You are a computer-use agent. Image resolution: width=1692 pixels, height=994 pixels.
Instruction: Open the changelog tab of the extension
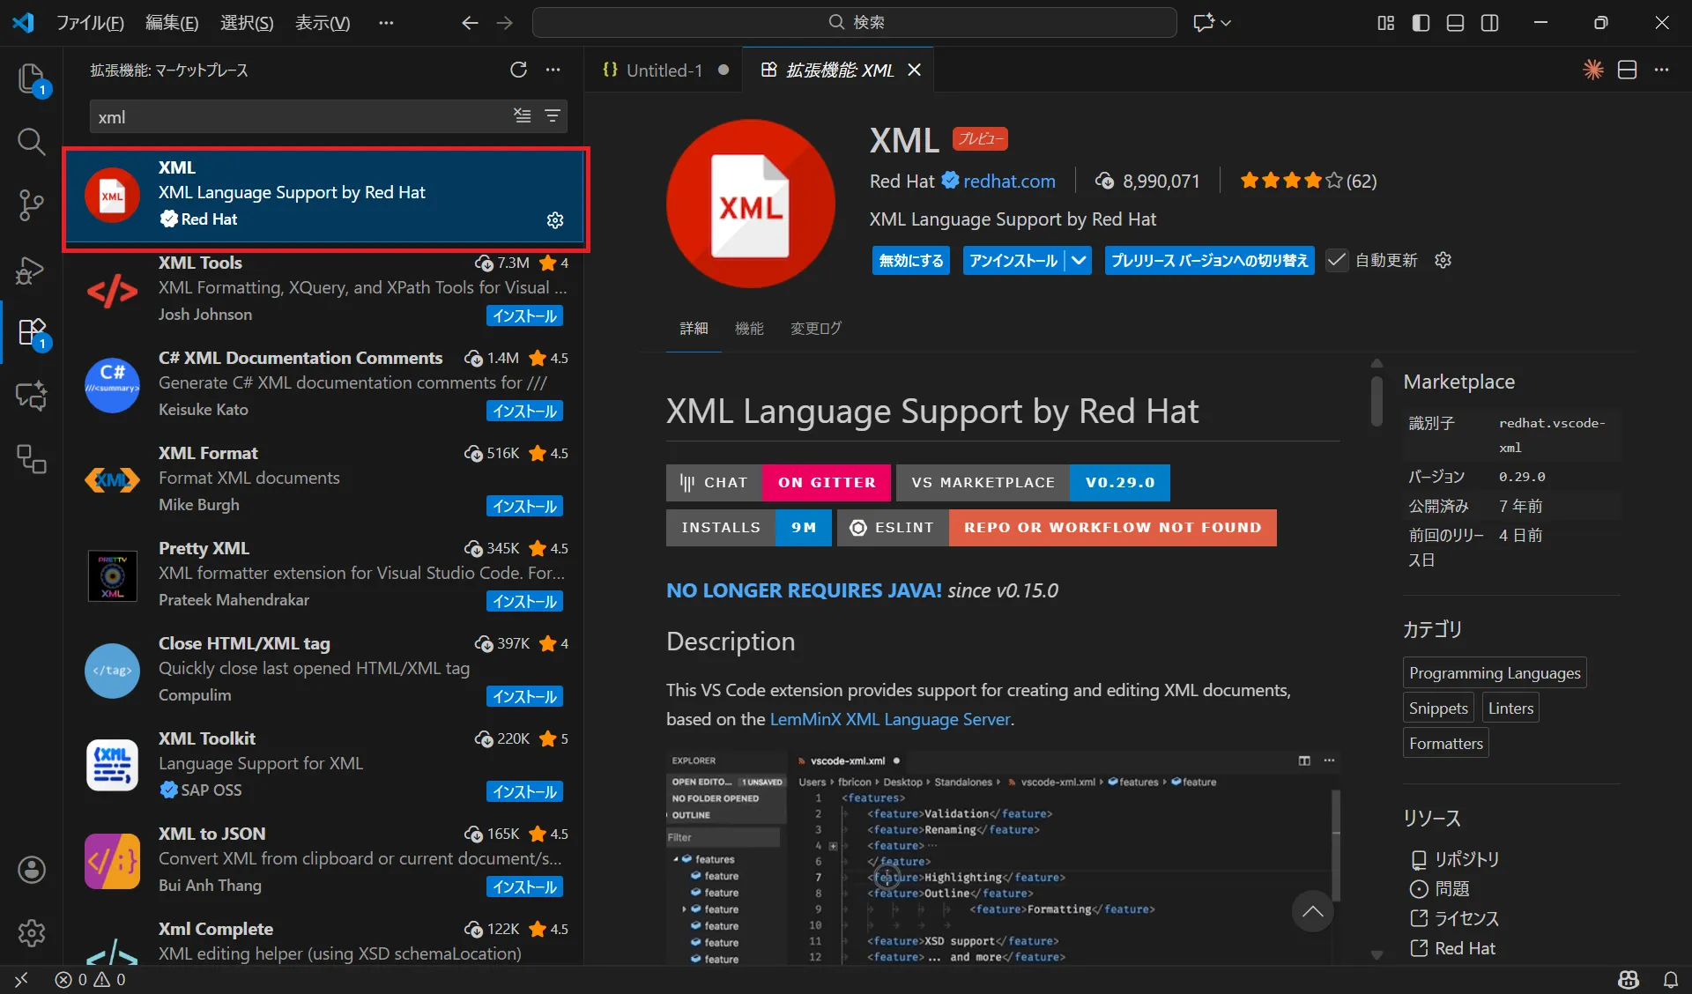pos(815,328)
